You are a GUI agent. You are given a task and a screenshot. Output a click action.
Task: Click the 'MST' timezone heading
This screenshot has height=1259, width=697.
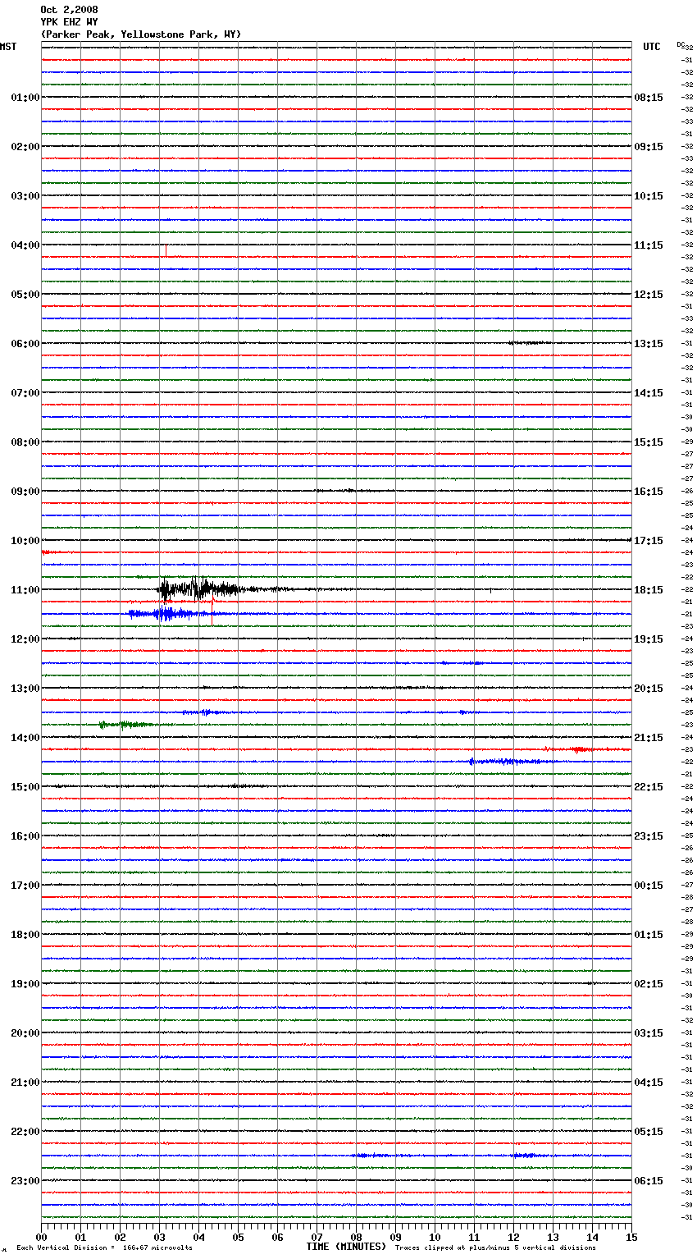(x=8, y=47)
